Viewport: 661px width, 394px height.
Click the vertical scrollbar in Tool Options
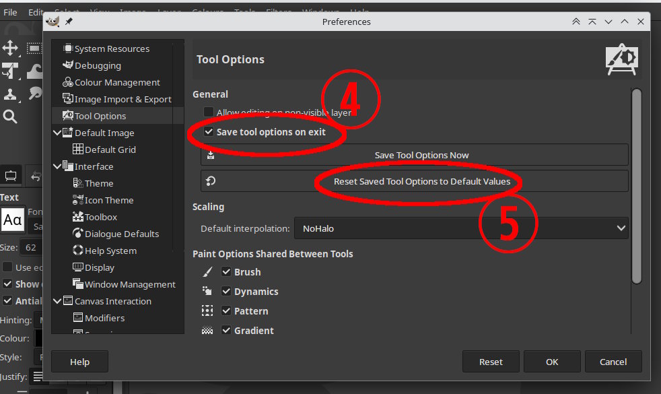(637, 187)
